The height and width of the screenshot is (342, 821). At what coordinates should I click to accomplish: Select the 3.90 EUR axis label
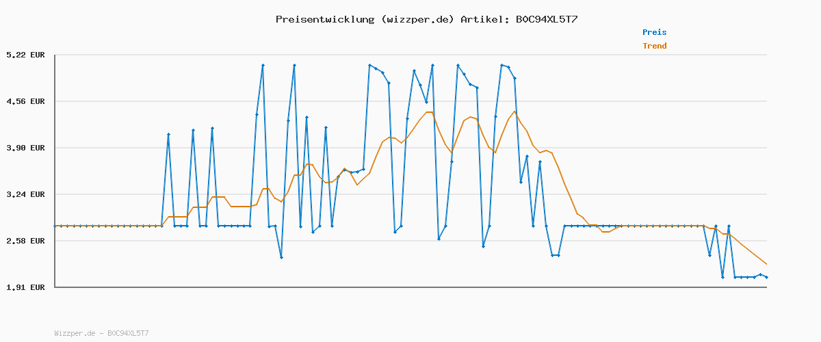click(25, 148)
